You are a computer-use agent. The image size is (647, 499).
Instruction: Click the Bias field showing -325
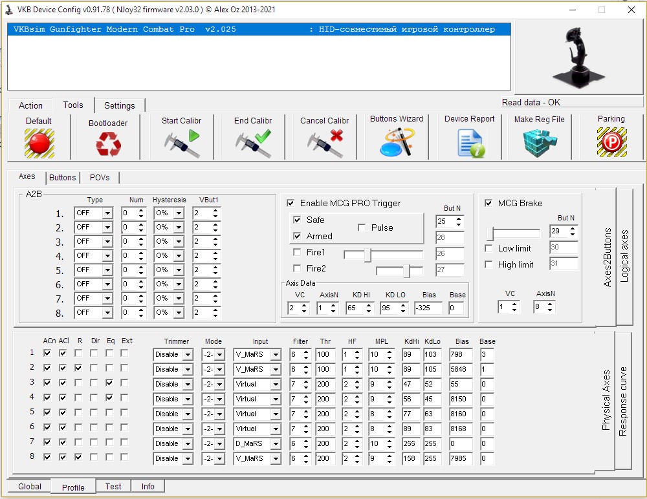(x=428, y=308)
